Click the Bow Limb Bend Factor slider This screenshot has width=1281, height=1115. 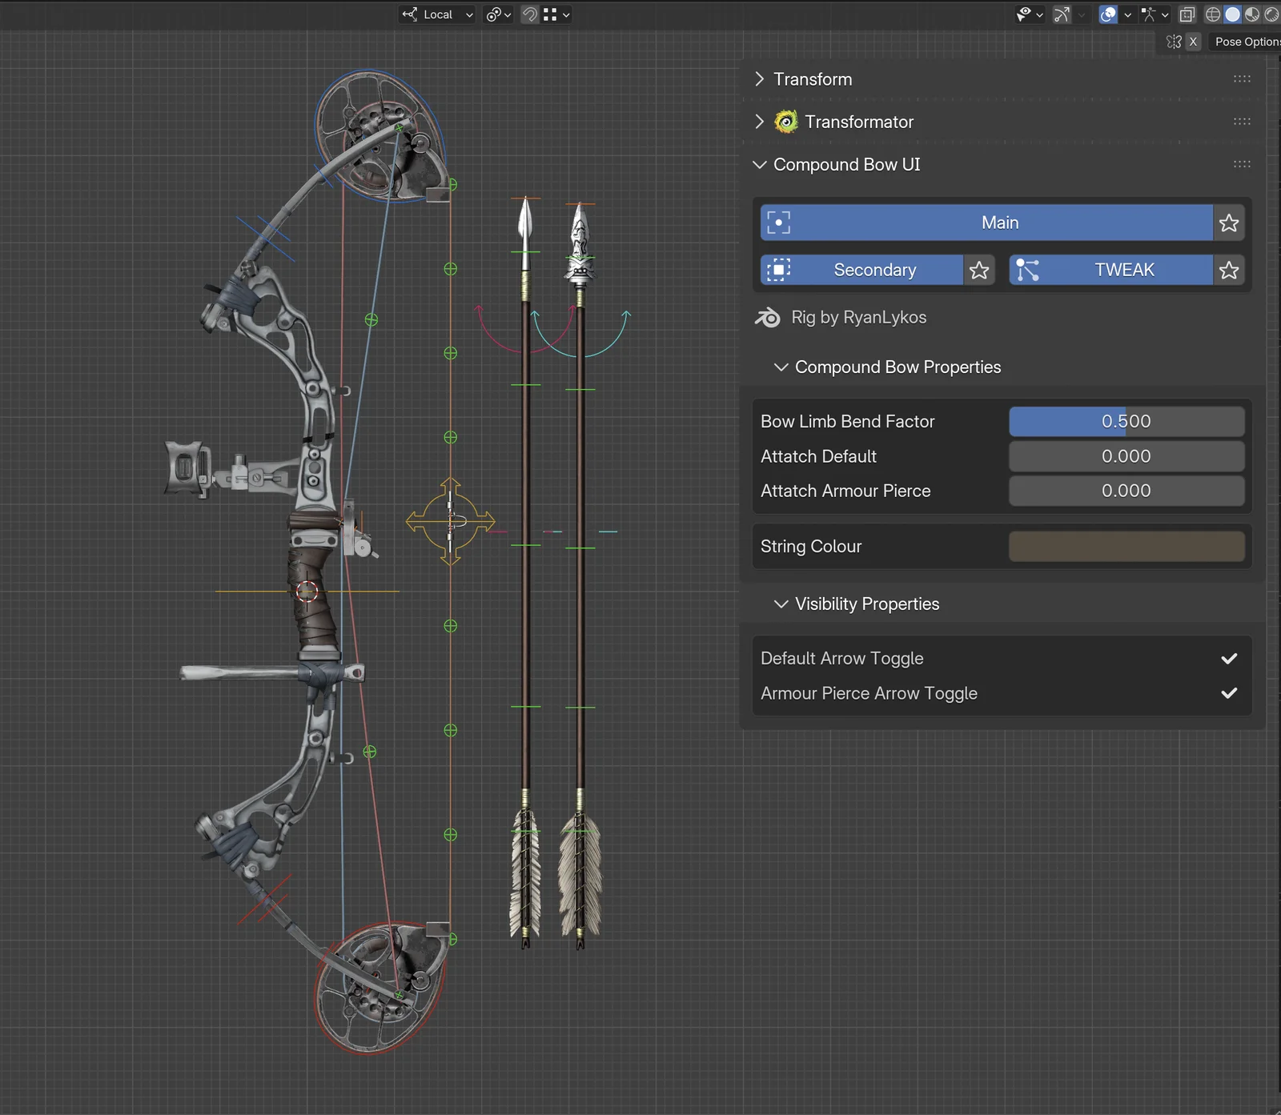coord(1126,421)
